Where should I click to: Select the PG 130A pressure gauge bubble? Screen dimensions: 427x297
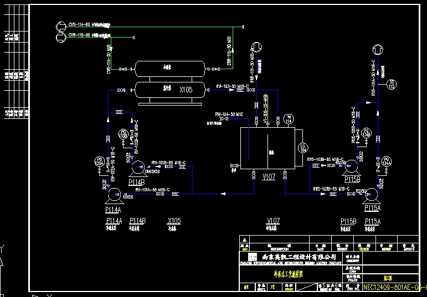100,163
